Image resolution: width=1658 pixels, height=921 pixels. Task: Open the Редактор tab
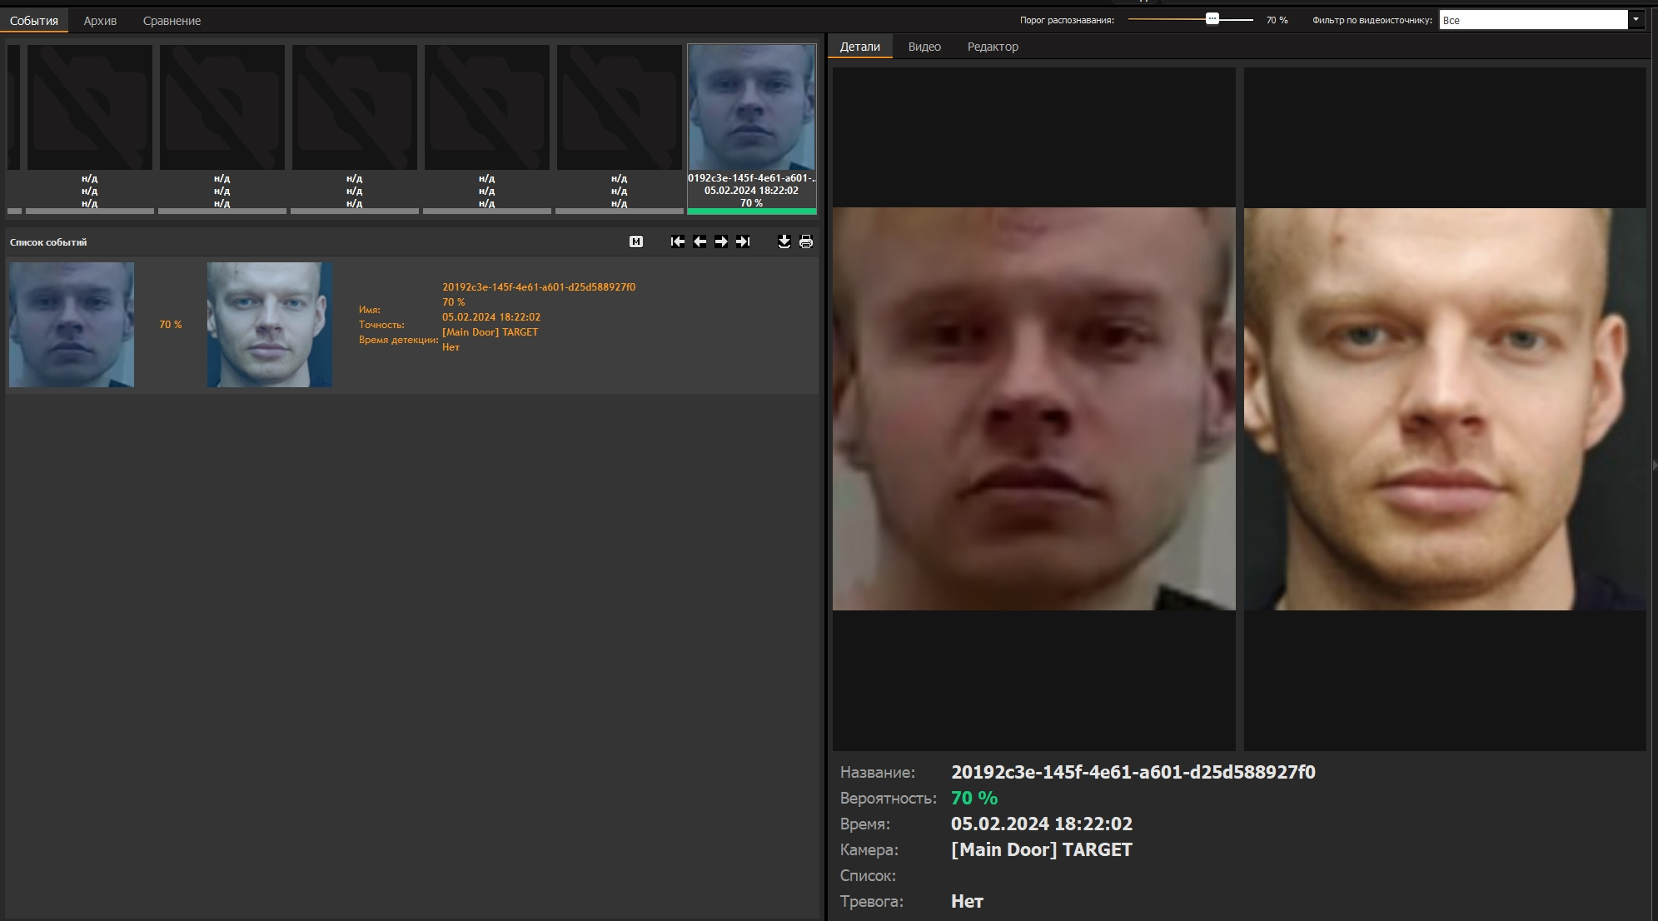(x=993, y=47)
